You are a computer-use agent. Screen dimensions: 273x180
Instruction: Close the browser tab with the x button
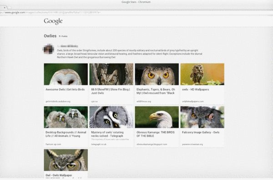pyautogui.click(x=5, y=7)
